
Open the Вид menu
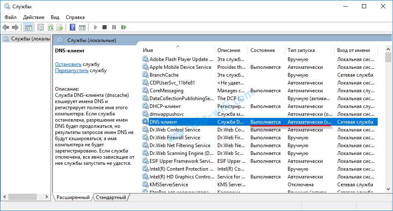(x=55, y=17)
